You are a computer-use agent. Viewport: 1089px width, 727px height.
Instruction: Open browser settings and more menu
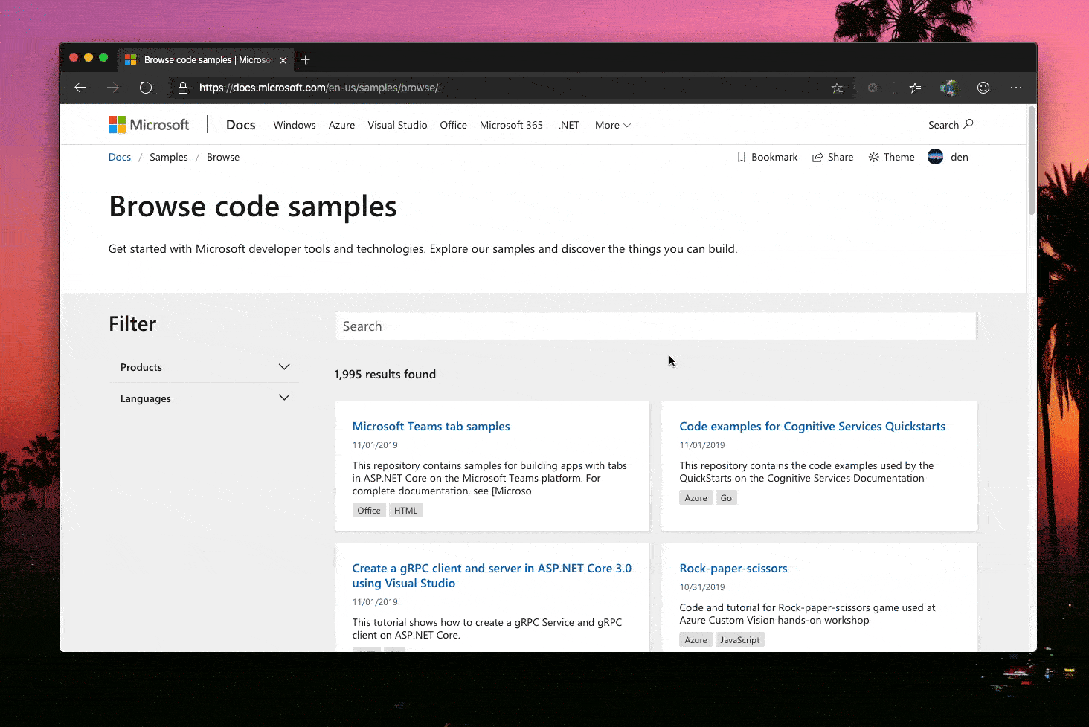pos(1016,88)
